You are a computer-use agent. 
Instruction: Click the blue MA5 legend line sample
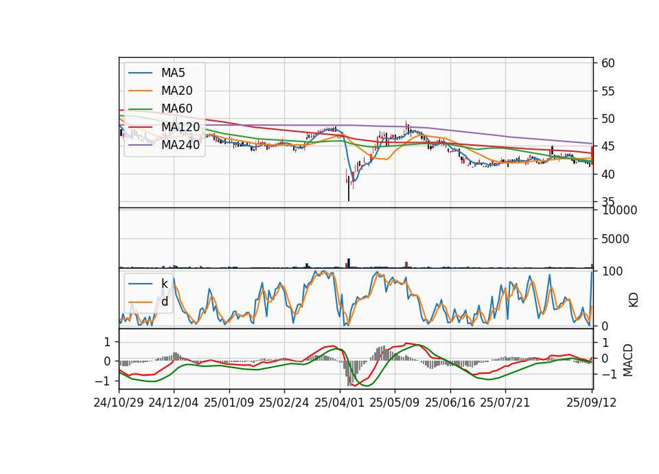pos(140,73)
